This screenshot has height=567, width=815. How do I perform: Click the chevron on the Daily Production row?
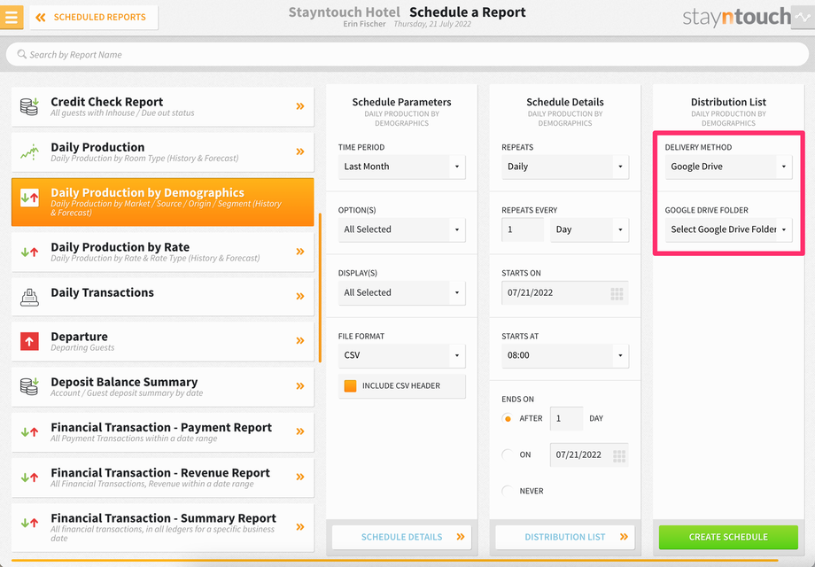300,151
